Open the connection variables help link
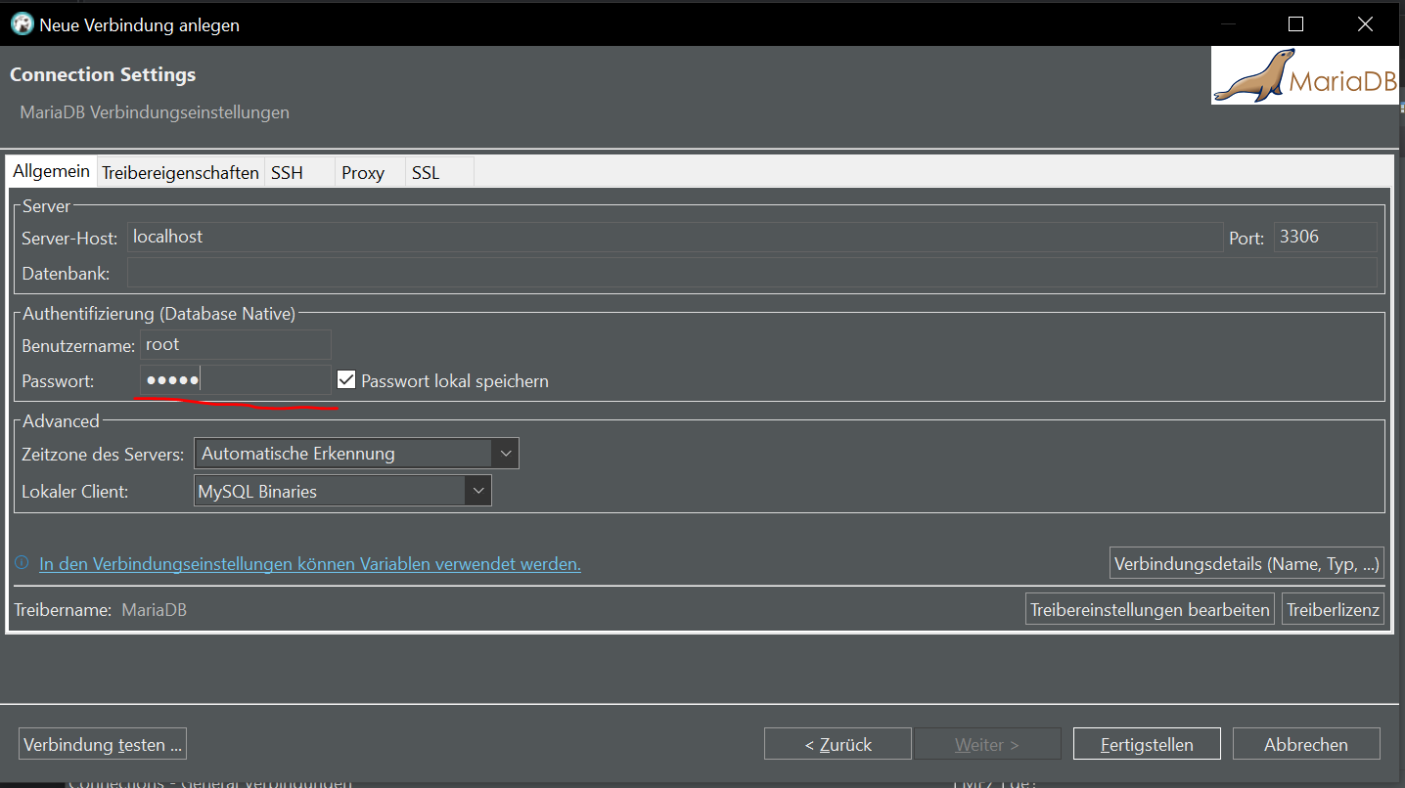 309,564
